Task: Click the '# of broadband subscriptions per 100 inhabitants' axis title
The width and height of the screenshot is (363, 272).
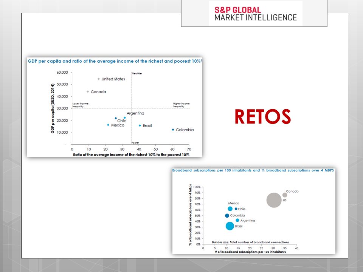Action: click(250, 252)
